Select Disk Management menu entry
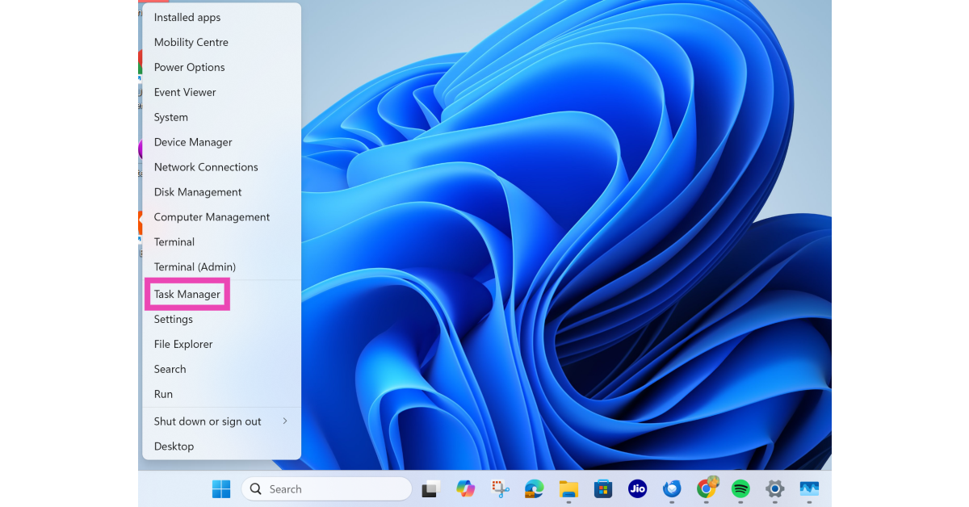 (x=198, y=192)
